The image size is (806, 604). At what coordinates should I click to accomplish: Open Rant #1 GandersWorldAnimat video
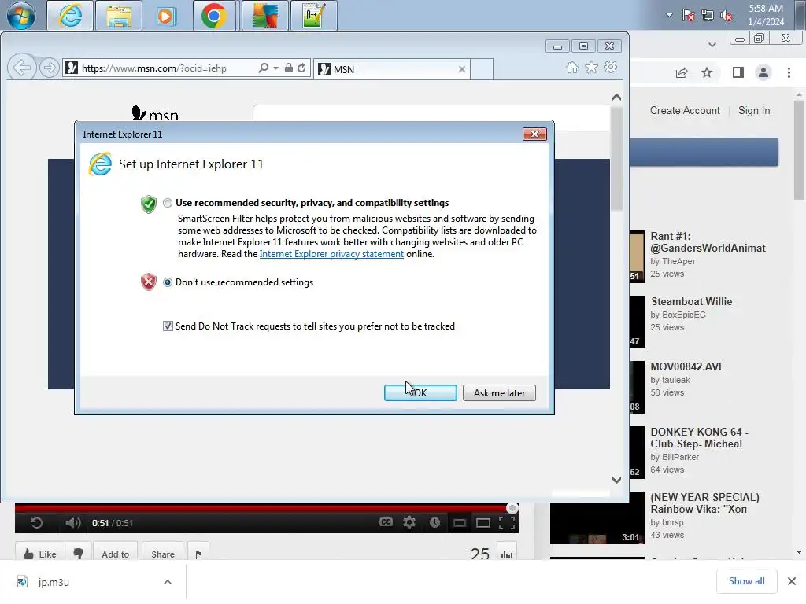point(708,242)
